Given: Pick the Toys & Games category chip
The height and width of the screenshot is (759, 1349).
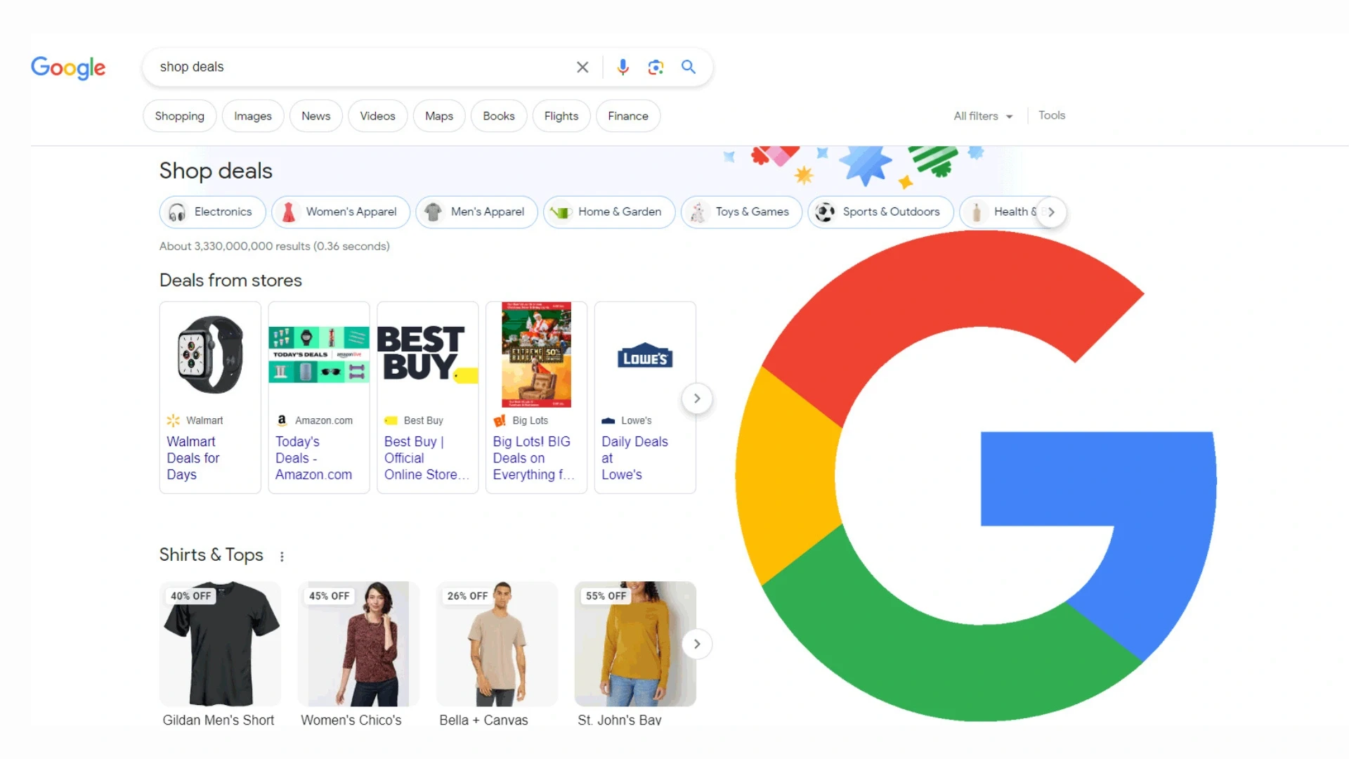Looking at the screenshot, I should click(x=741, y=212).
